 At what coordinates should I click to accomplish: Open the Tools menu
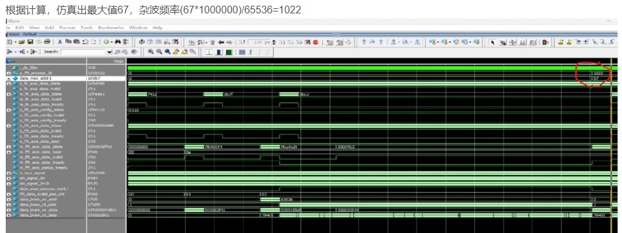coord(87,27)
